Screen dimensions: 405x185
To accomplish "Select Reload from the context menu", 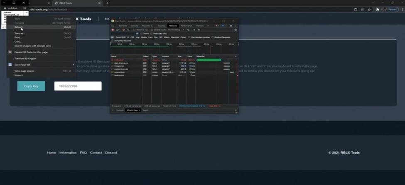I will pos(19,27).
